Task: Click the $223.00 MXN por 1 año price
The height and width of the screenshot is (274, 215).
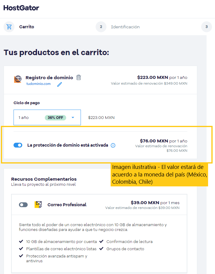Action: [162, 77]
